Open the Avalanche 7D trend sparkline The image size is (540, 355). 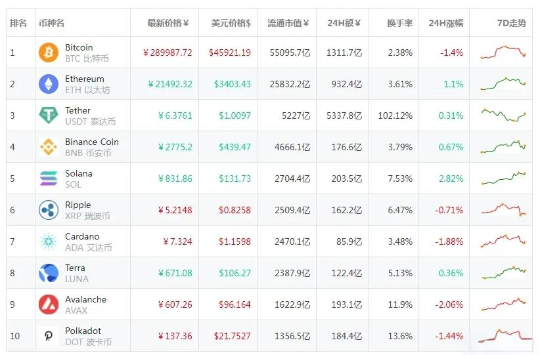coord(503,304)
